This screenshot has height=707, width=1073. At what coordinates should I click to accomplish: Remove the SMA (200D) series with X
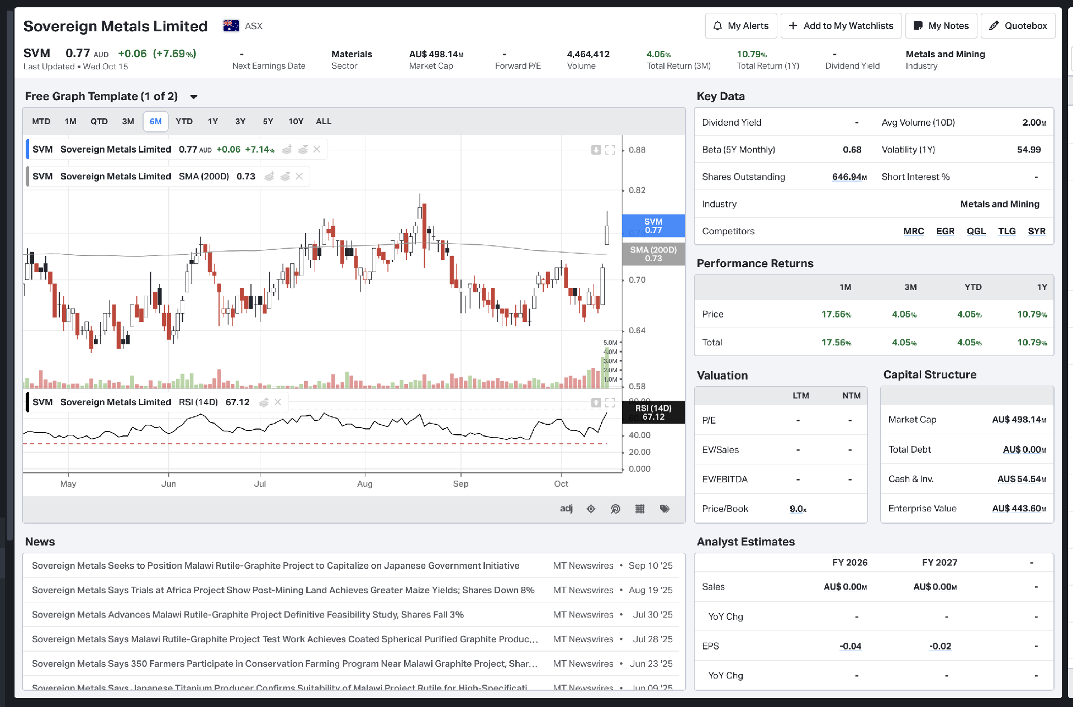pyautogui.click(x=300, y=177)
